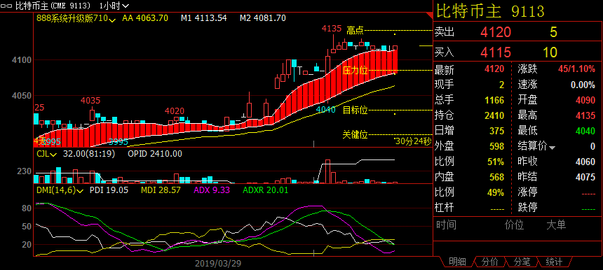Click the 4035 price marker
Screen dimensions: 603x270
point(90,101)
